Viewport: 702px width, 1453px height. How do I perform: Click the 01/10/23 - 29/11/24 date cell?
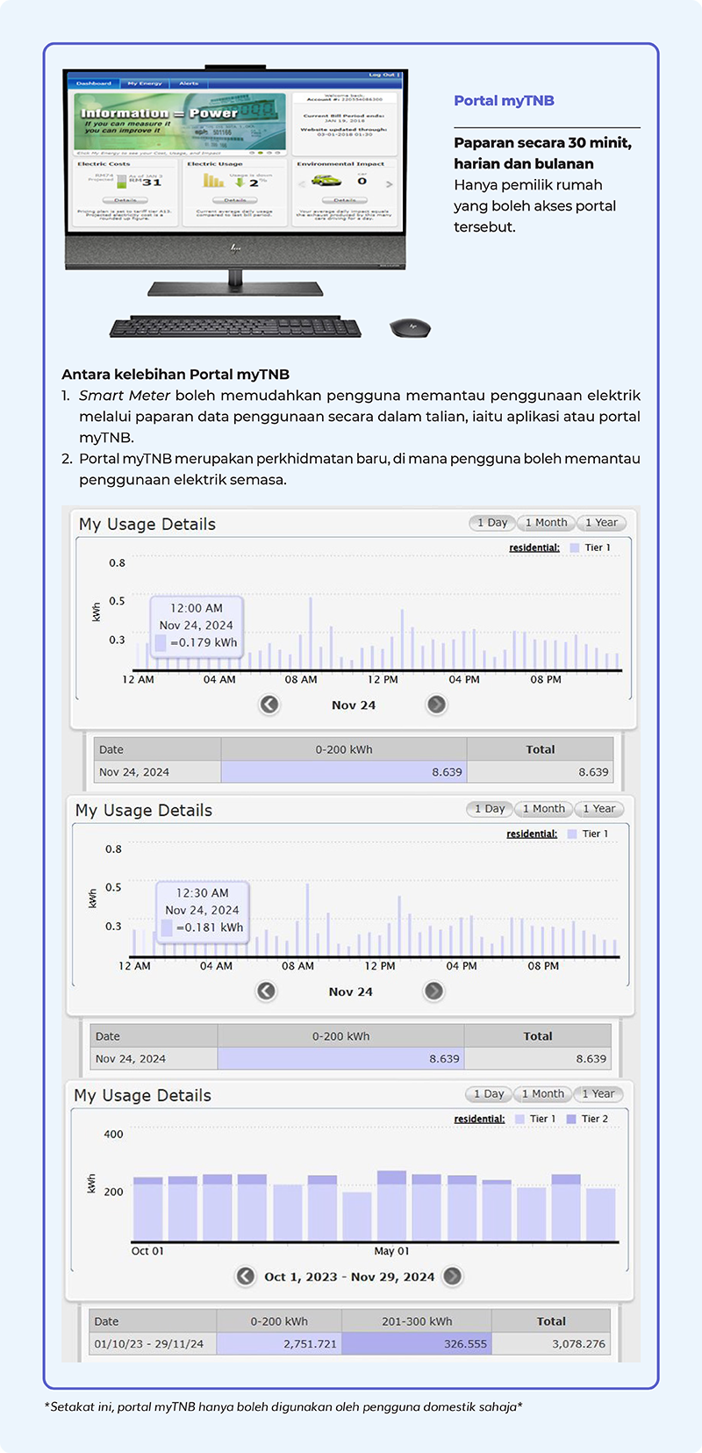pos(153,1343)
